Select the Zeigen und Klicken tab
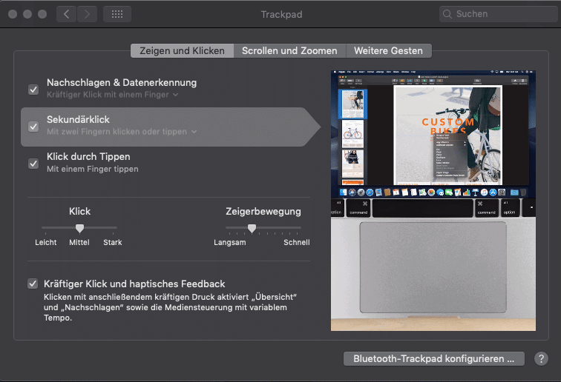The width and height of the screenshot is (561, 382). tap(182, 51)
